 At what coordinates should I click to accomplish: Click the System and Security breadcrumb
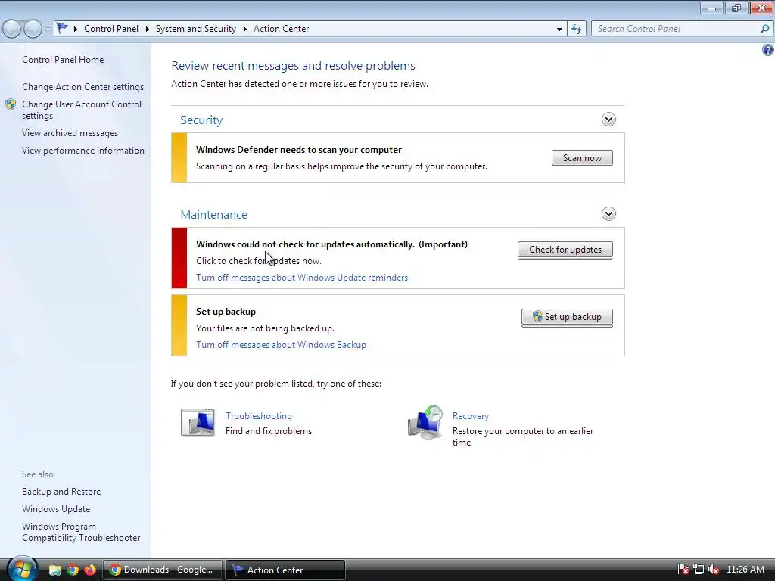point(196,29)
